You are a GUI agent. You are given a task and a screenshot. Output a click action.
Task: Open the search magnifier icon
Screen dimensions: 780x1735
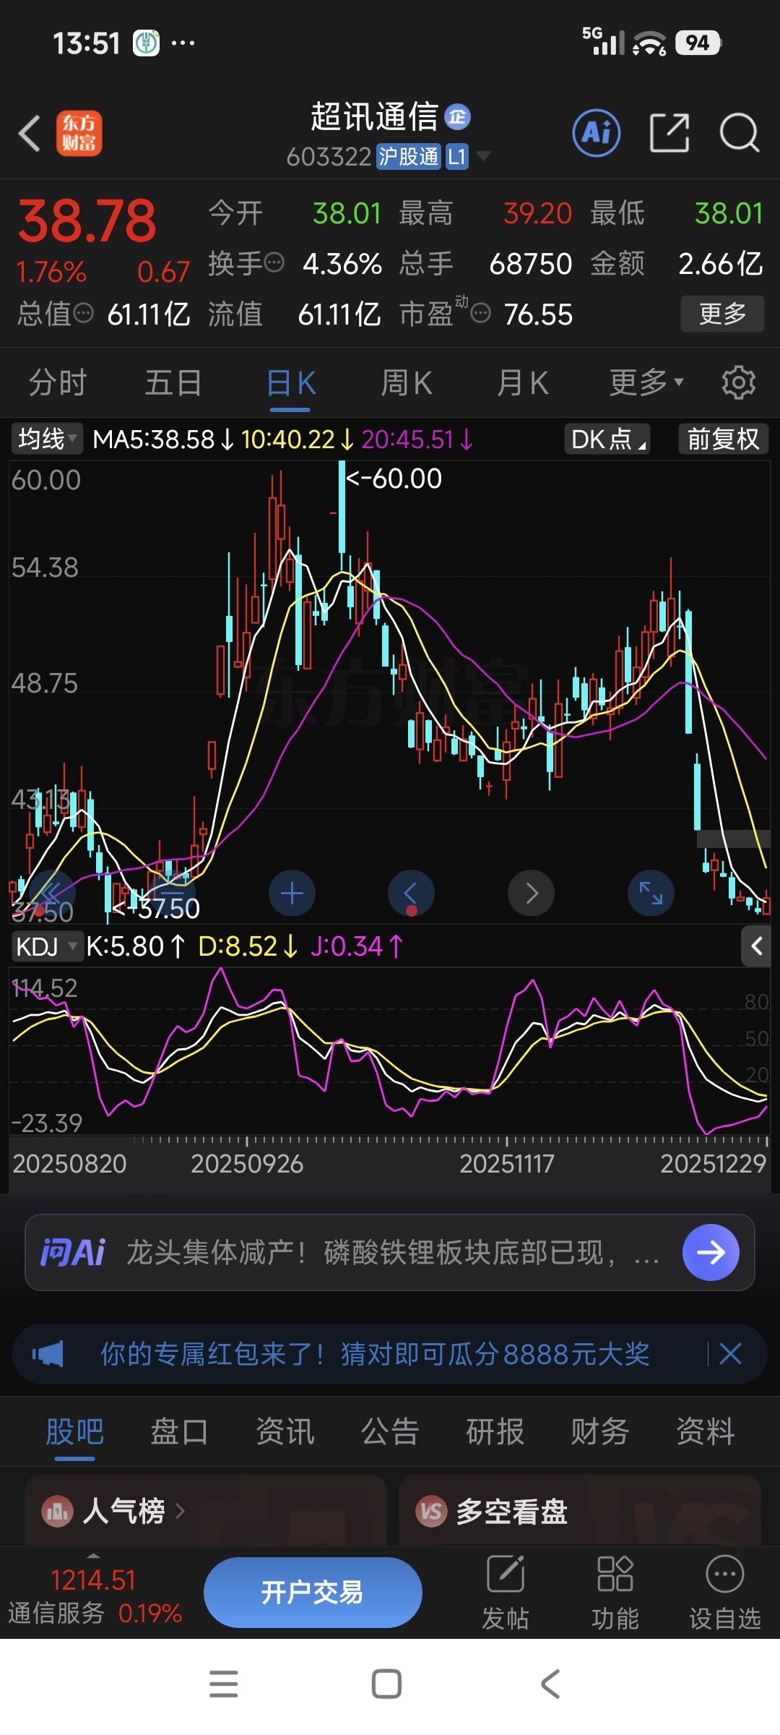tap(740, 133)
